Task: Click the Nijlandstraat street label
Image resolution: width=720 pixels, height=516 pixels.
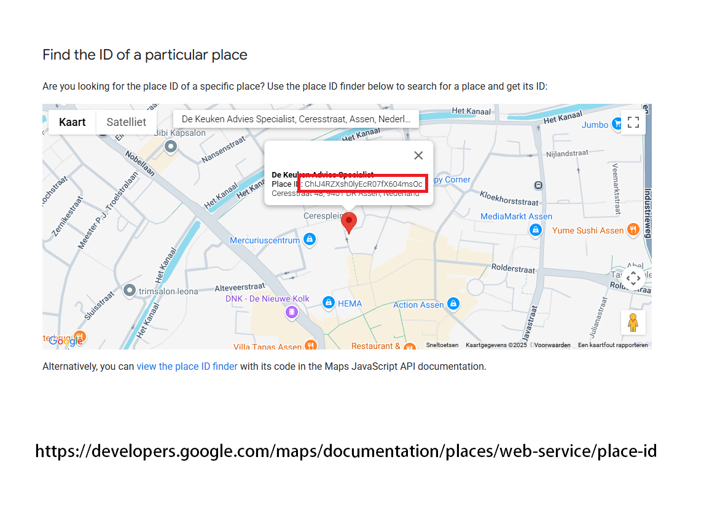Action: (566, 154)
